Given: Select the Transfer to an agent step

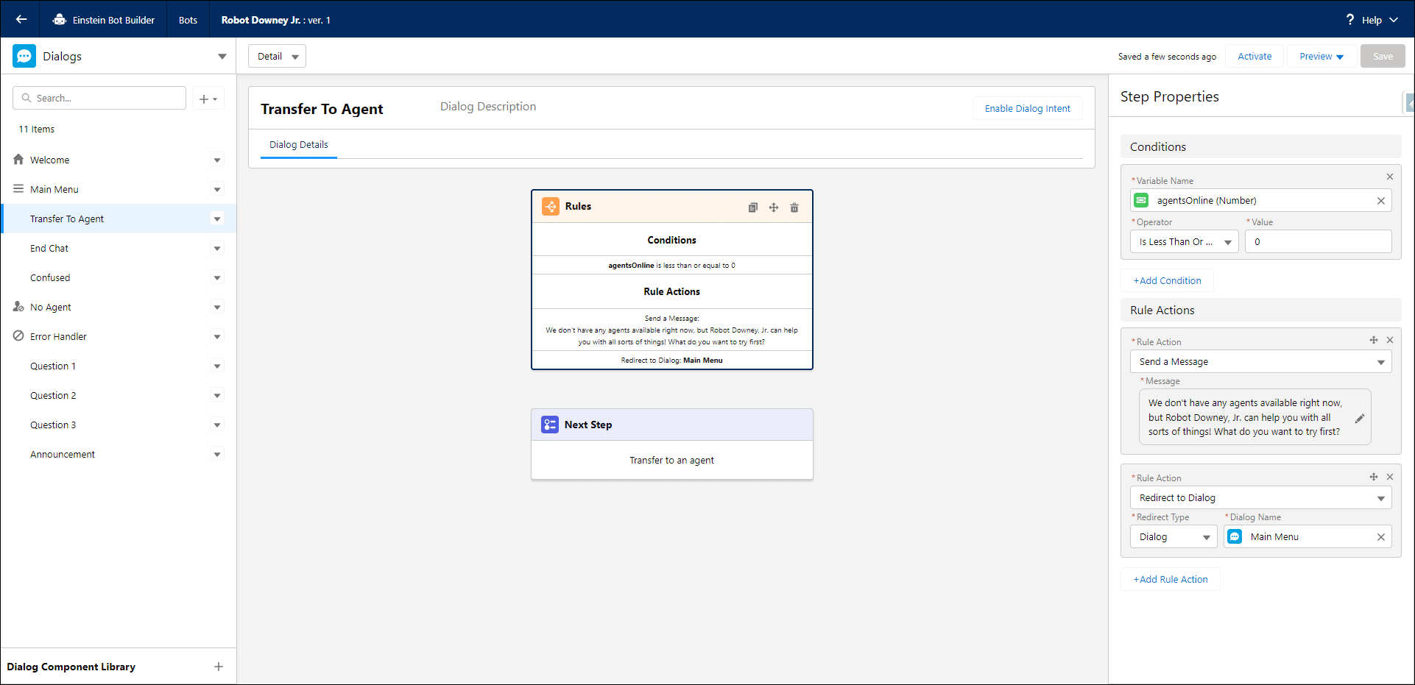Looking at the screenshot, I should pyautogui.click(x=672, y=460).
